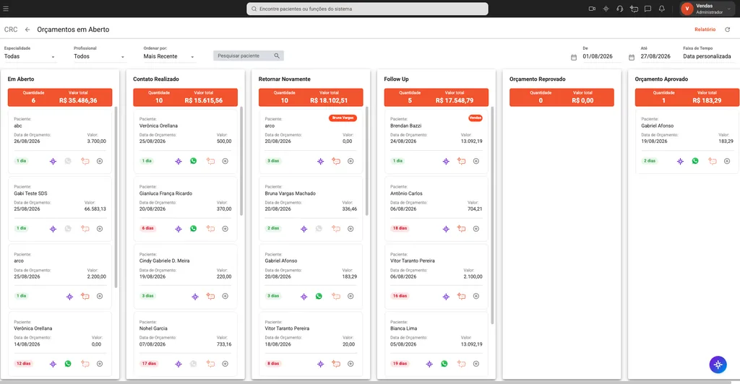Click patient name Gianluca França Ricardo

click(x=165, y=193)
